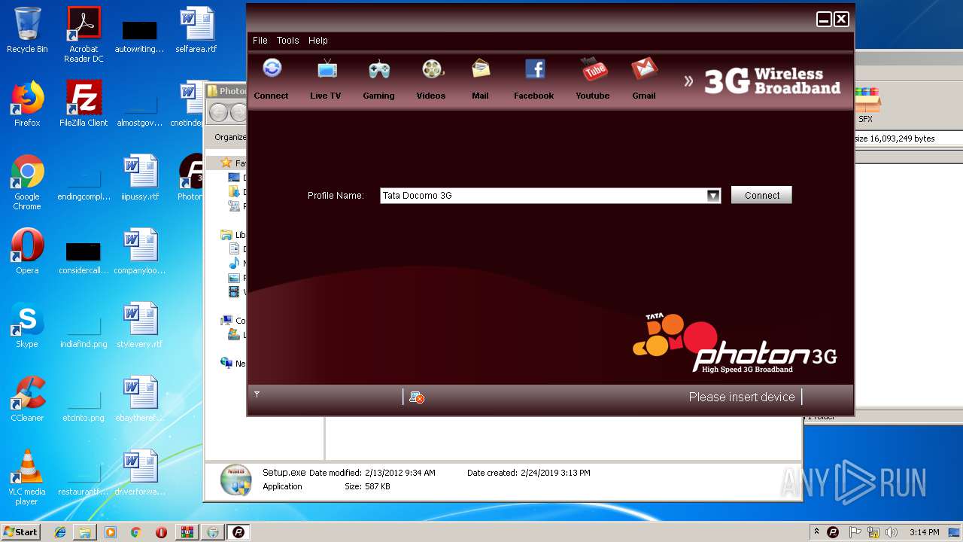
Task: Select the Setup.exe file icon in details pane
Action: pyautogui.click(x=236, y=480)
